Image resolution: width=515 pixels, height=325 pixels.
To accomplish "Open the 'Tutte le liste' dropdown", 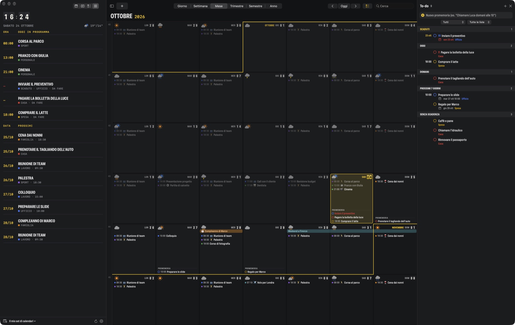I will pyautogui.click(x=479, y=22).
